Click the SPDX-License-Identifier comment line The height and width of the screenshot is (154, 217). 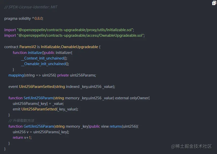(x=31, y=7)
